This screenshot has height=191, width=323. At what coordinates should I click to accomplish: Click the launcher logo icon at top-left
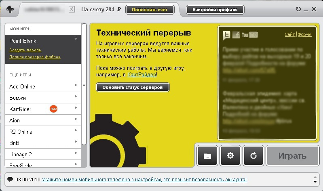(10, 10)
